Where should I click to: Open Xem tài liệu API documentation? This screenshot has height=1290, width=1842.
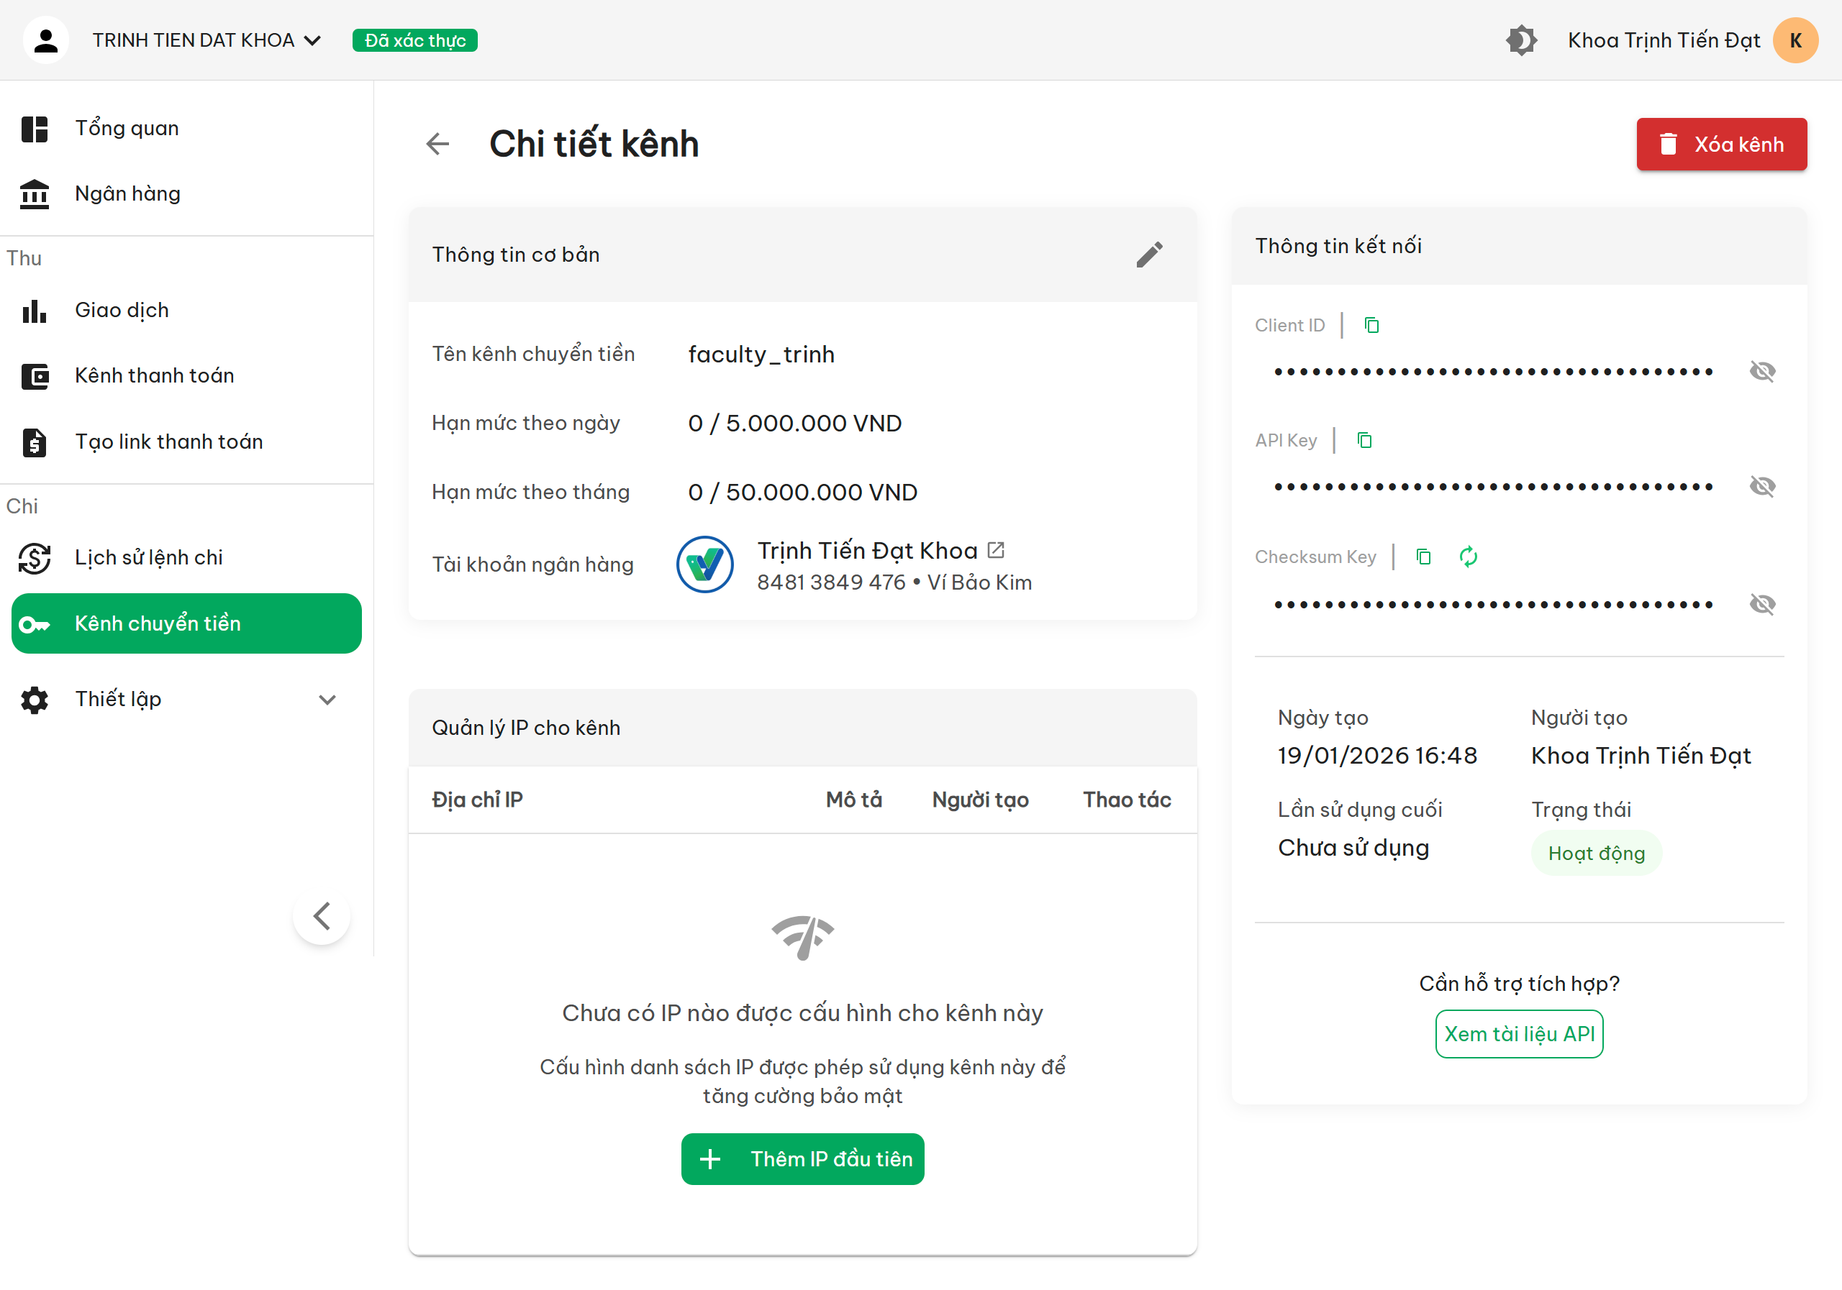pyautogui.click(x=1519, y=1033)
